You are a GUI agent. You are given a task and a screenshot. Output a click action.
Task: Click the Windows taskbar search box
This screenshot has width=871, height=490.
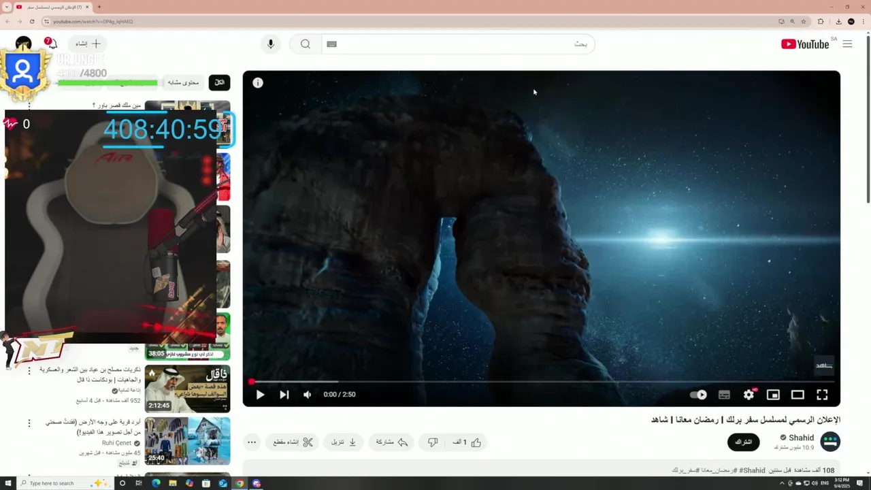[x=65, y=483]
